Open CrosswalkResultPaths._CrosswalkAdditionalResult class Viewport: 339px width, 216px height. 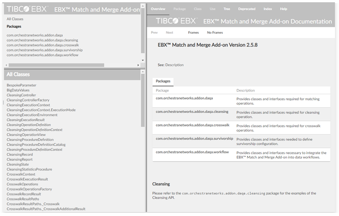click(x=46, y=209)
